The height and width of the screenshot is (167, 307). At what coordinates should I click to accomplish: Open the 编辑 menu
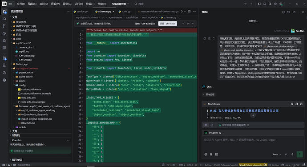pyautogui.click(x=32, y=4)
